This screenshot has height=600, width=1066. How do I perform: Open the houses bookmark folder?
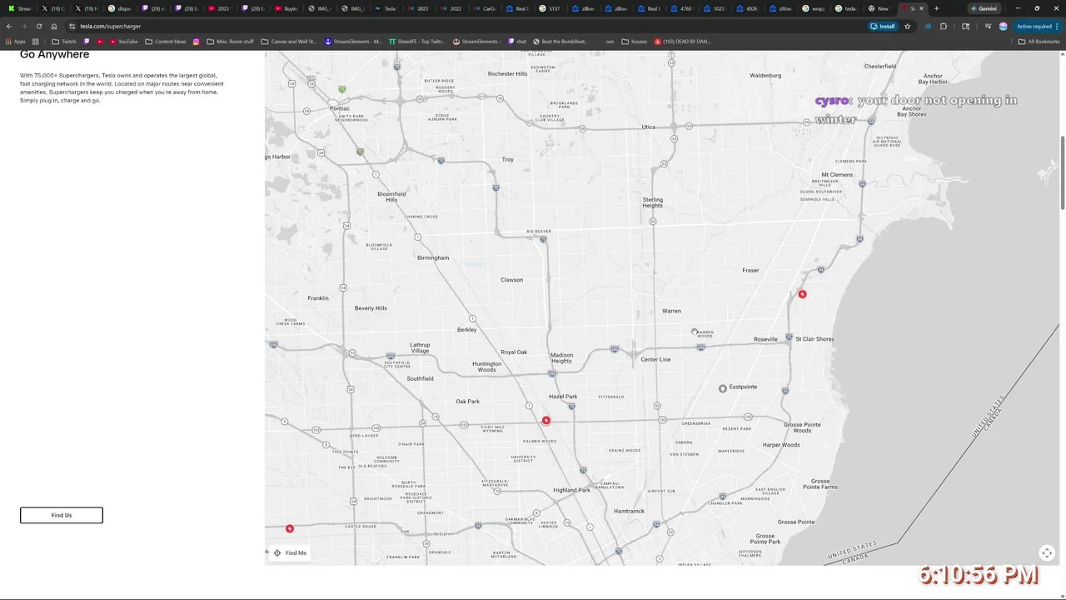pos(634,41)
